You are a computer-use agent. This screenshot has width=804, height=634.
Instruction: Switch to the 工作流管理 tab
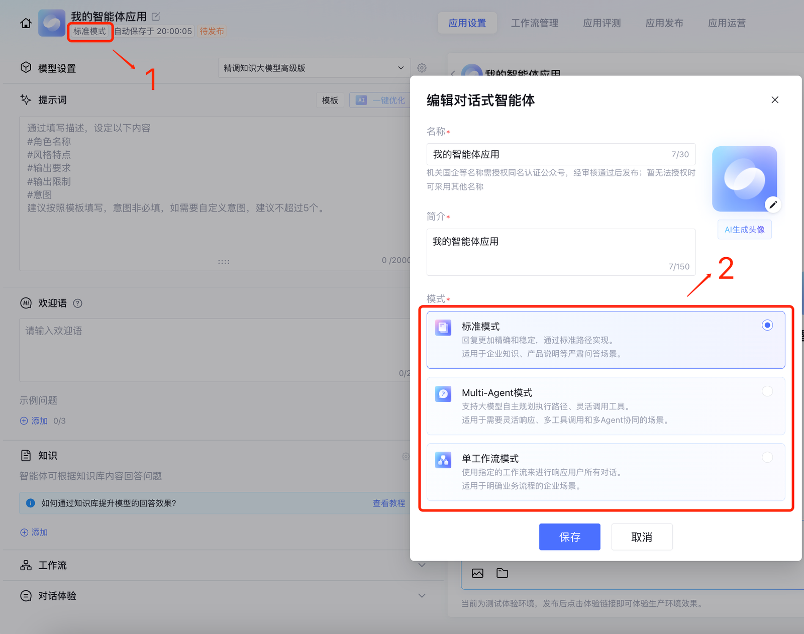click(x=534, y=23)
